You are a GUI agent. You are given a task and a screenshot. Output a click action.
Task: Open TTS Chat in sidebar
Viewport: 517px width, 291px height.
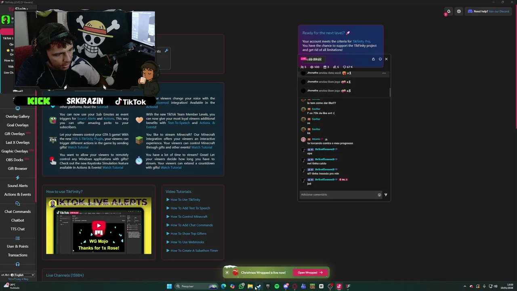(18, 229)
